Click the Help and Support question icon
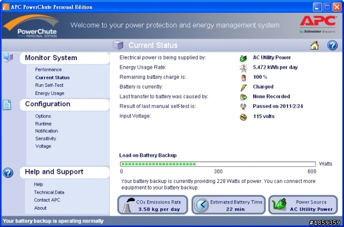 pyautogui.click(x=8, y=173)
